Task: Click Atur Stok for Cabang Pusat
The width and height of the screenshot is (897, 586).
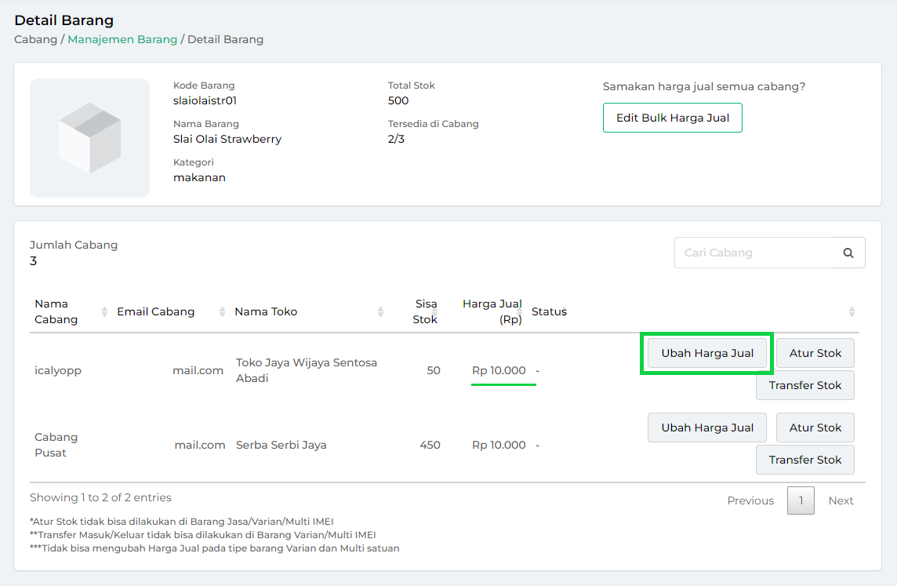Action: pos(815,428)
